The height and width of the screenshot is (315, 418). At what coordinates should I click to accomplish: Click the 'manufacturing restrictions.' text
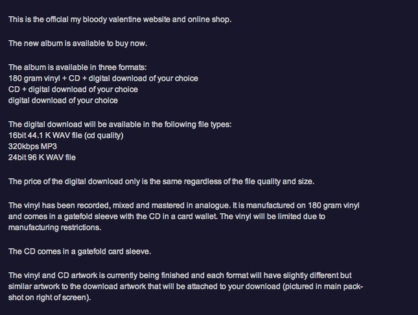click(54, 227)
